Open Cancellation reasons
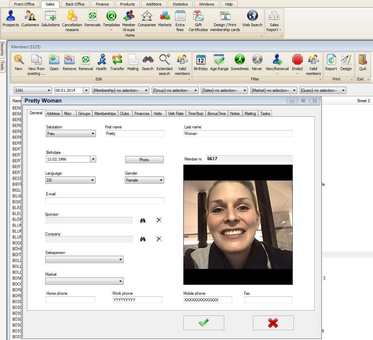Image resolution: width=373 pixels, height=340 pixels. point(72,21)
